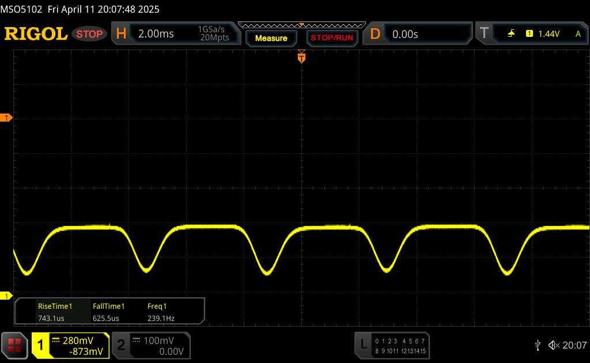The width and height of the screenshot is (590, 363).
Task: Click the red STOP status indicator
Action: (89, 34)
